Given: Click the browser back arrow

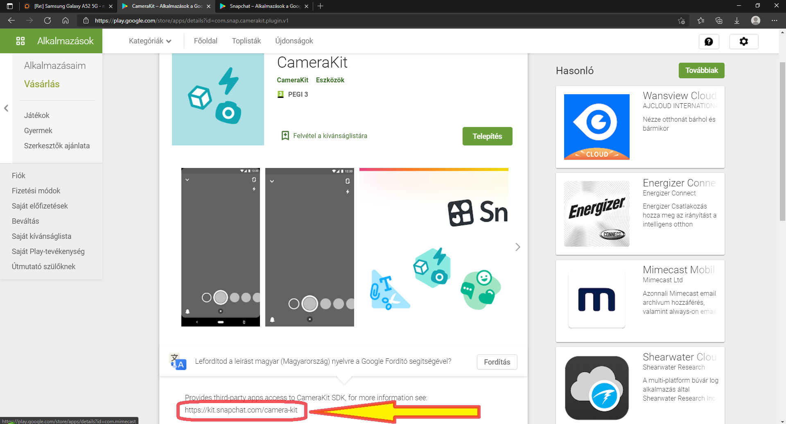Looking at the screenshot, I should 11,20.
